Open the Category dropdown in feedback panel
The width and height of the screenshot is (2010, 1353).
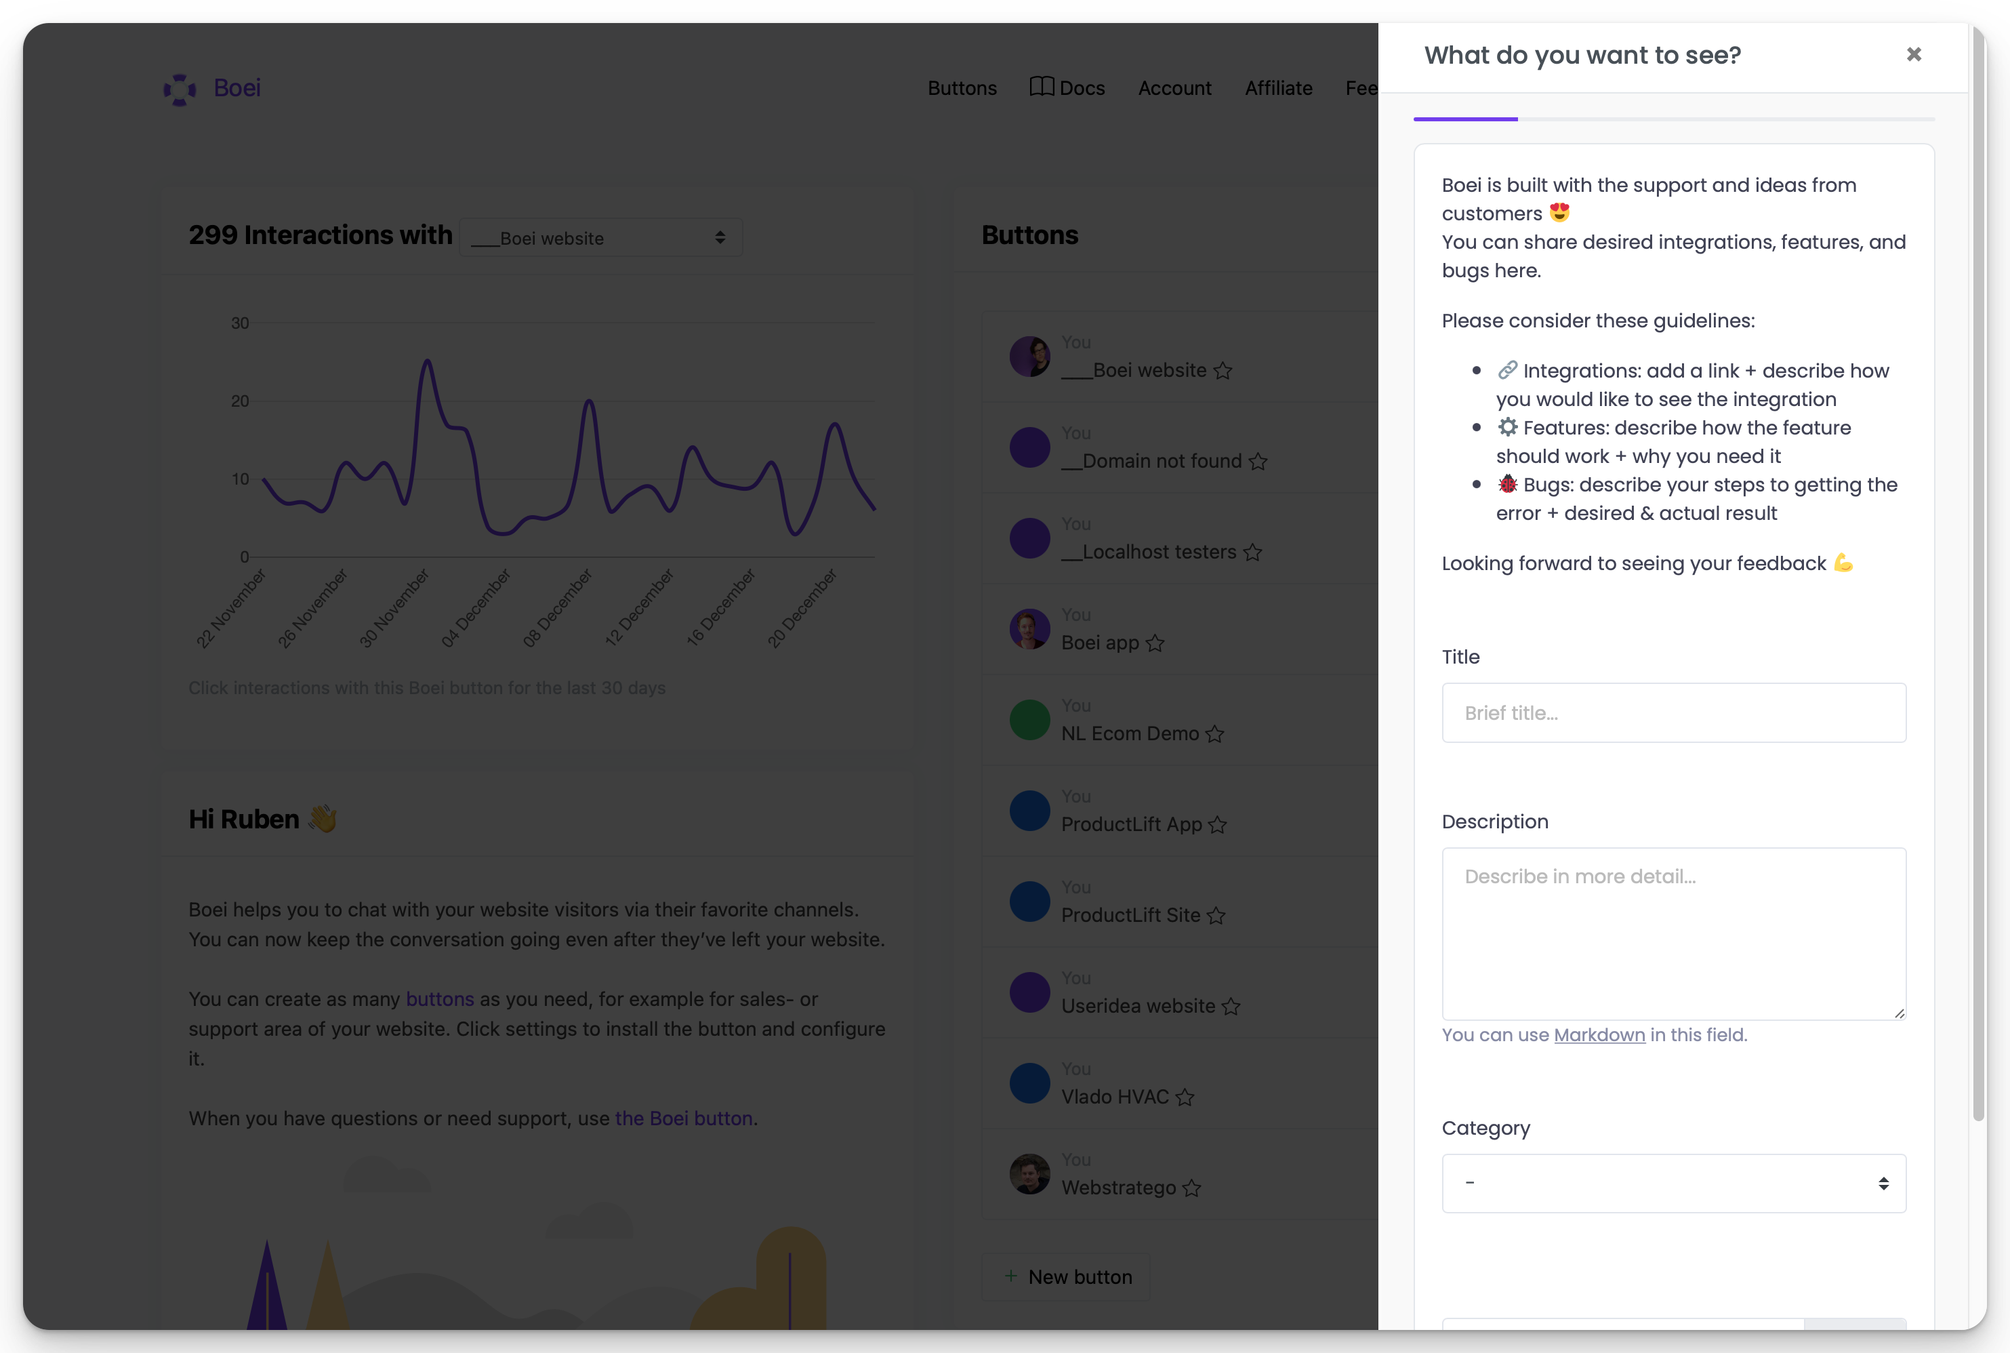click(x=1673, y=1183)
